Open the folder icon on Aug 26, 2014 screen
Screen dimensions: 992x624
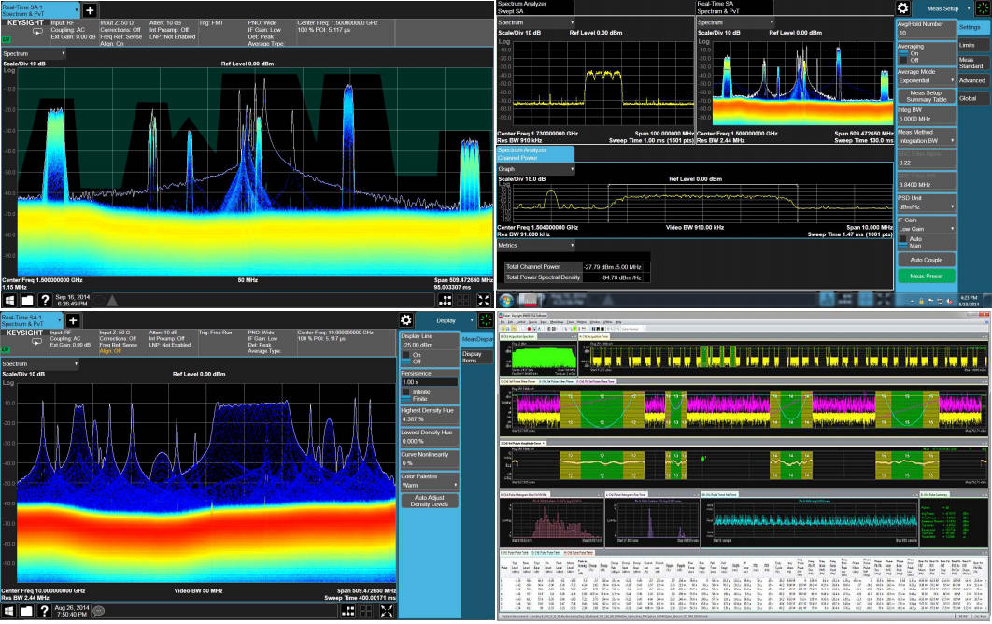pos(26,611)
